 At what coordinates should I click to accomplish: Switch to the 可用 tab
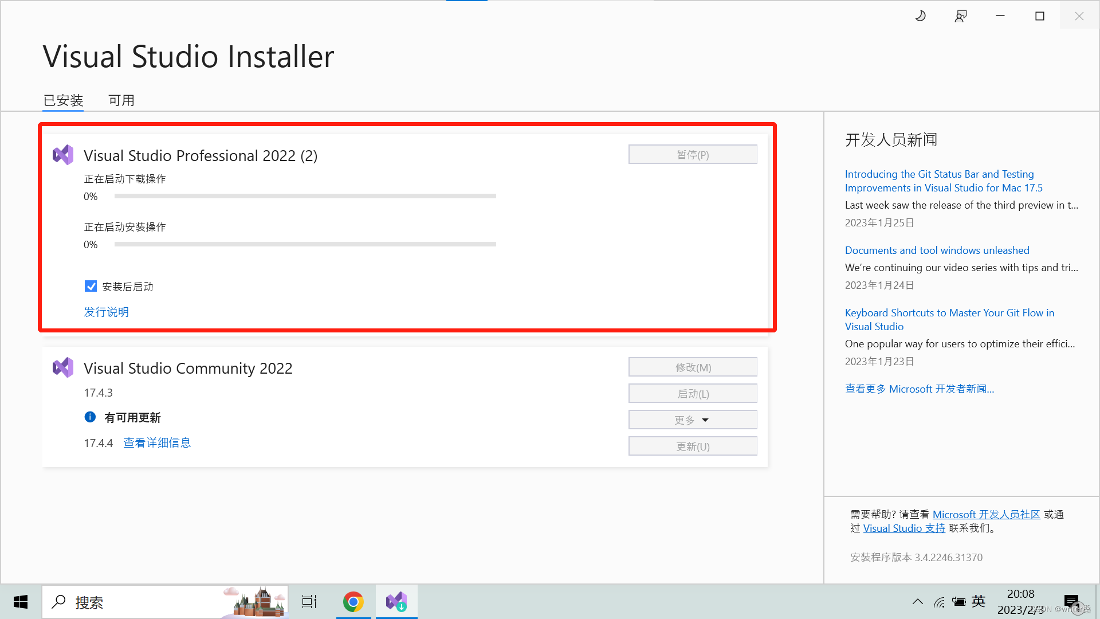[x=121, y=100]
